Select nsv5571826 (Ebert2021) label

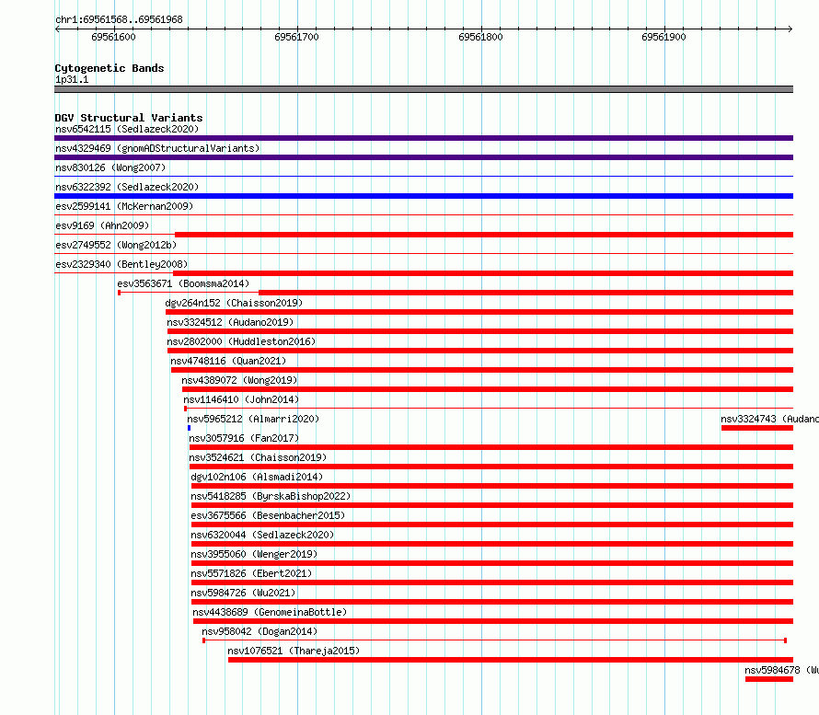252,573
